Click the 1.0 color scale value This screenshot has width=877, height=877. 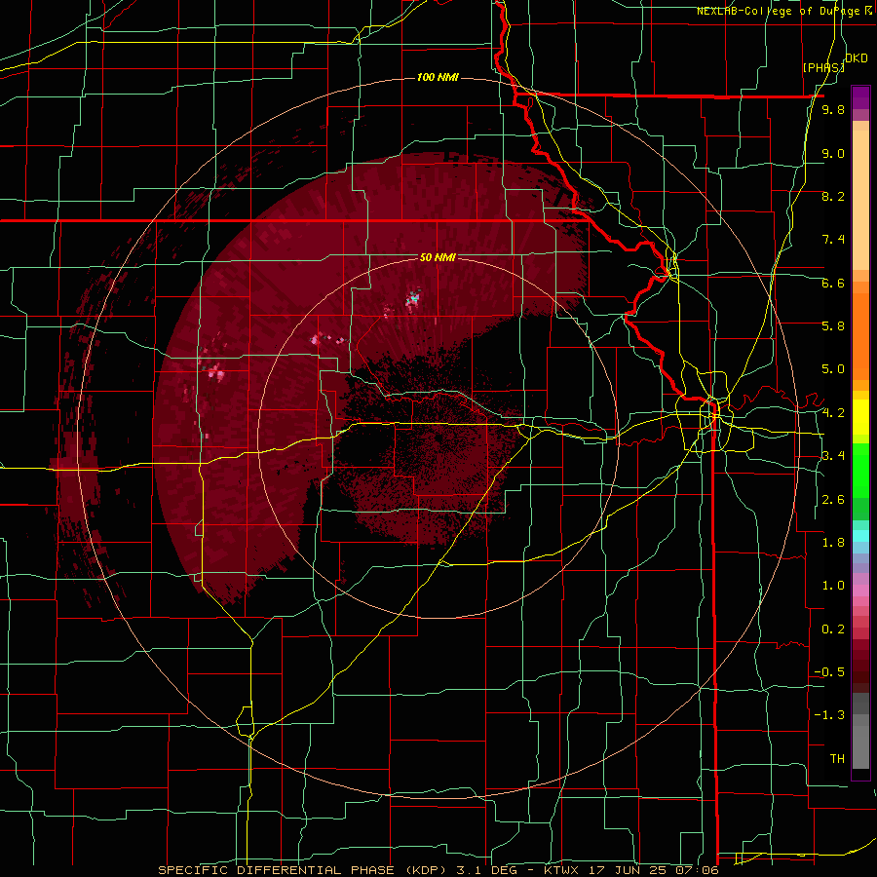[x=833, y=586]
